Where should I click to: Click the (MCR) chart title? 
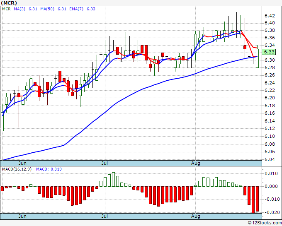[9, 3]
